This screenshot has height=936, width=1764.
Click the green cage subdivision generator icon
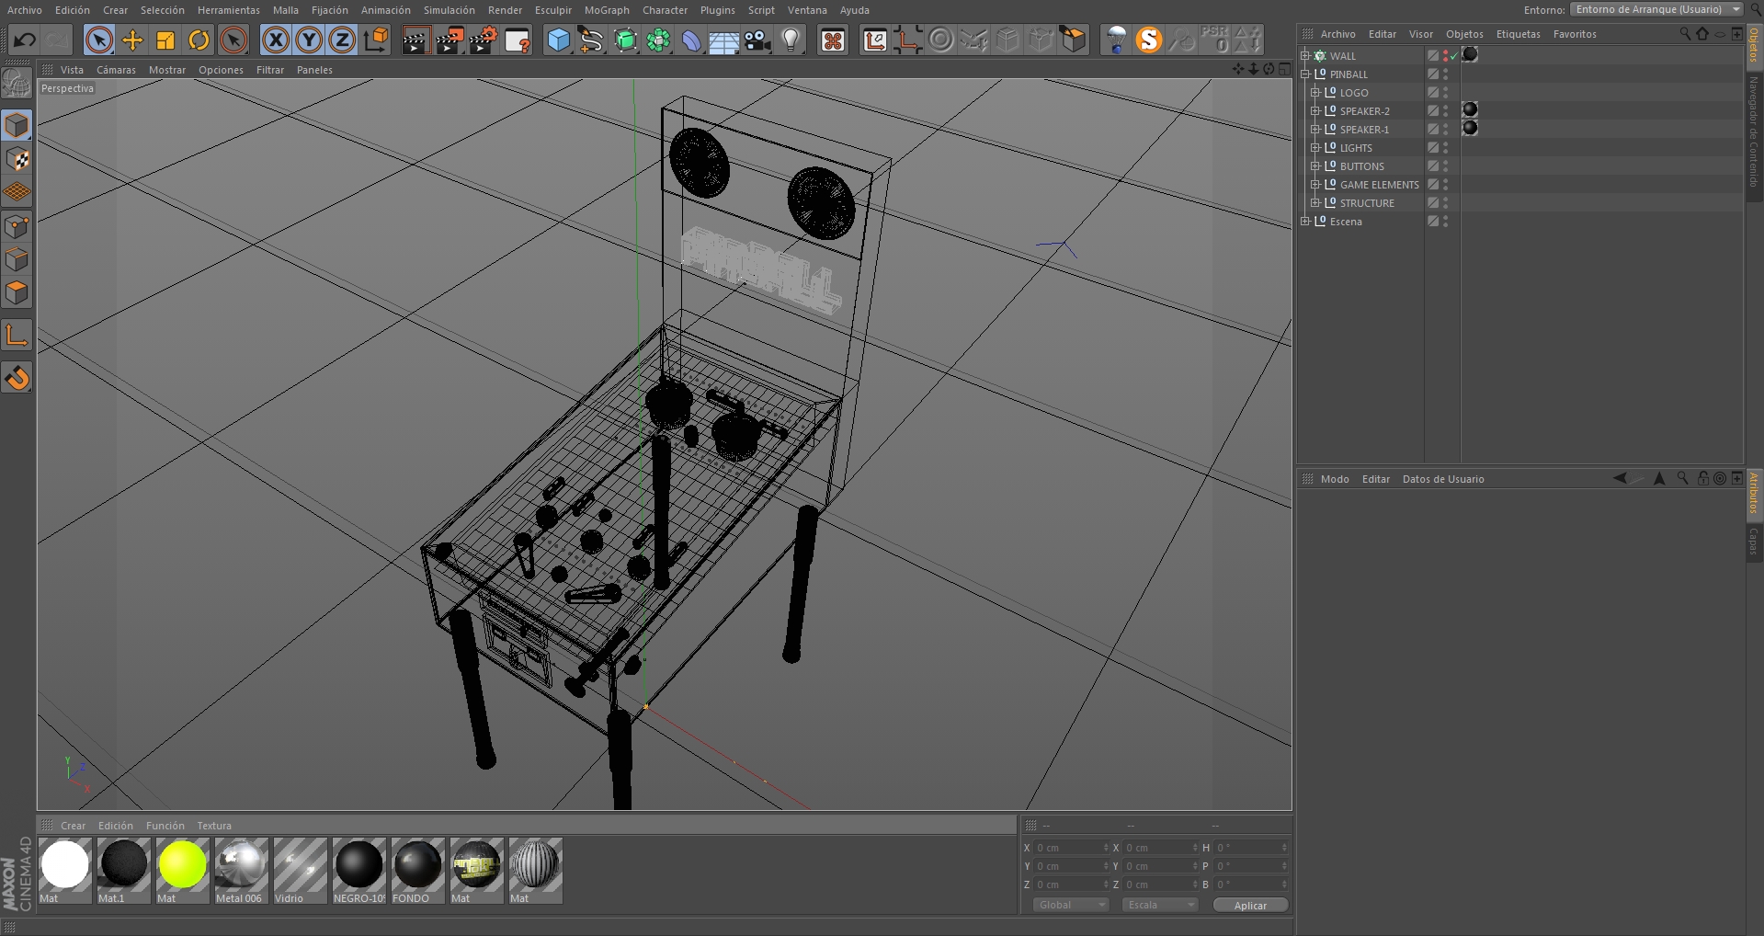(x=625, y=40)
